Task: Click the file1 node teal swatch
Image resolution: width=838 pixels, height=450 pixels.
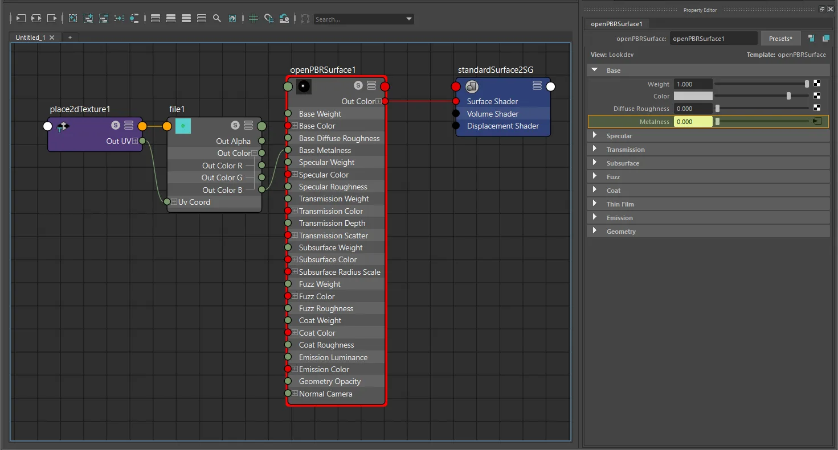Action: tap(183, 126)
